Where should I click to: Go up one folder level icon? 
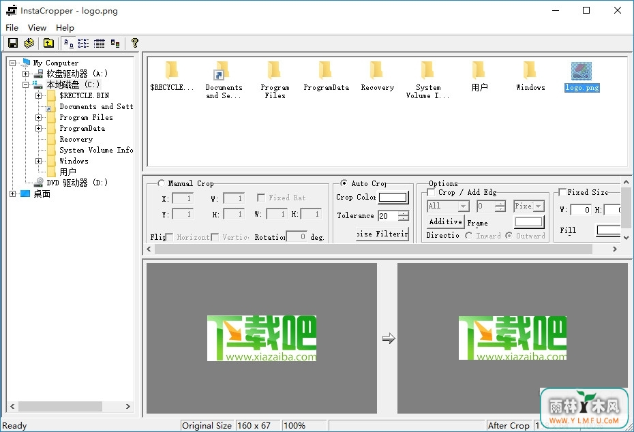pos(48,43)
